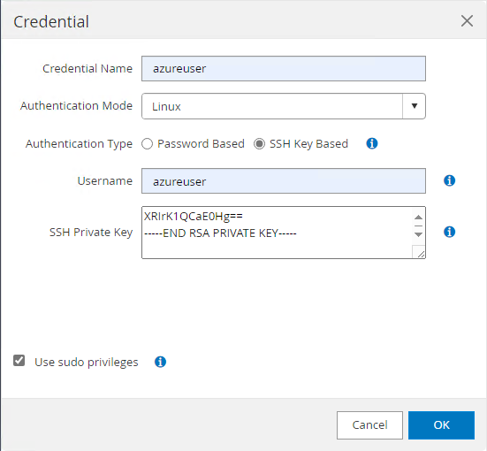Click inside SSH Private Key text area
This screenshot has height=451, width=487.
tap(278, 233)
